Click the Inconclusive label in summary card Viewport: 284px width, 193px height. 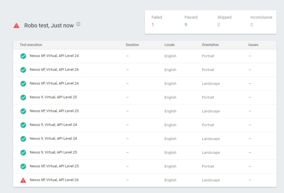[261, 18]
